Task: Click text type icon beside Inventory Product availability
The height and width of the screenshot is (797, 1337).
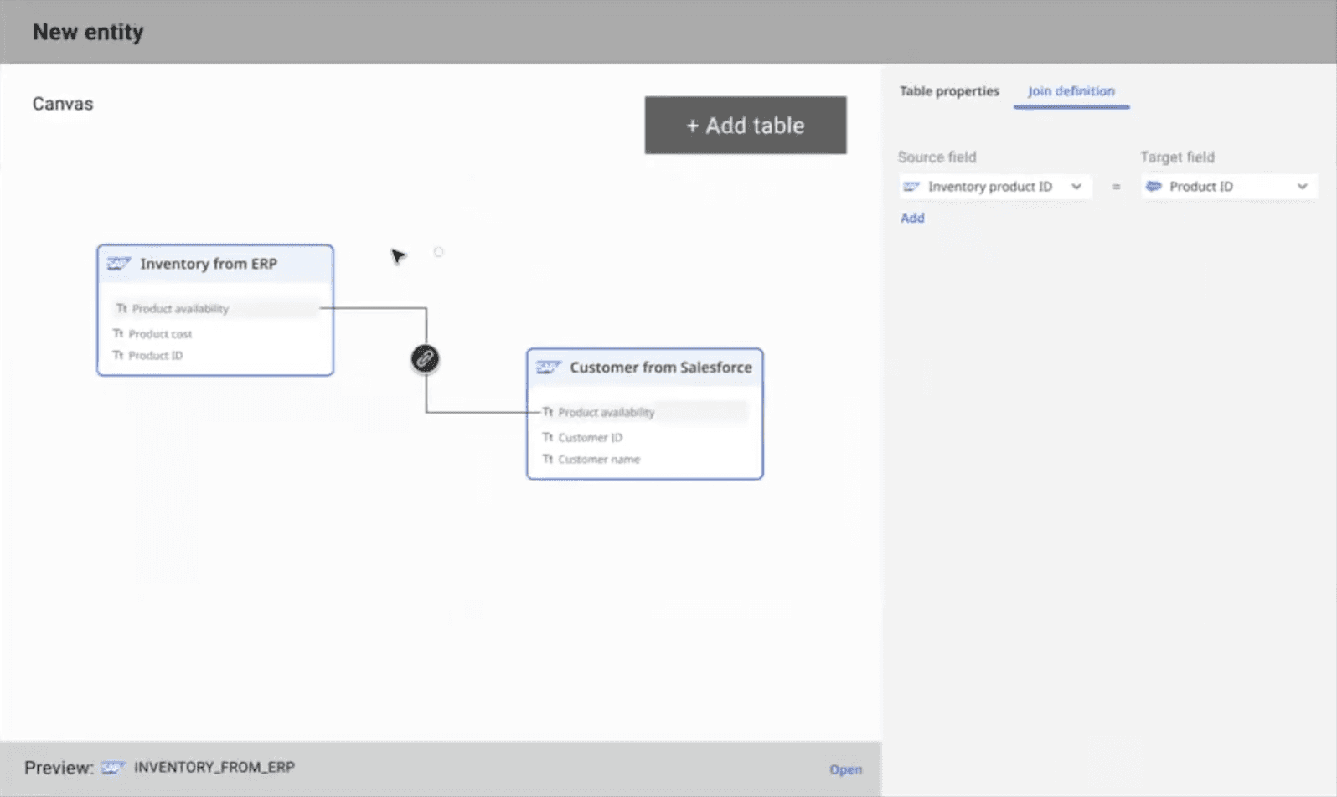Action: [121, 308]
